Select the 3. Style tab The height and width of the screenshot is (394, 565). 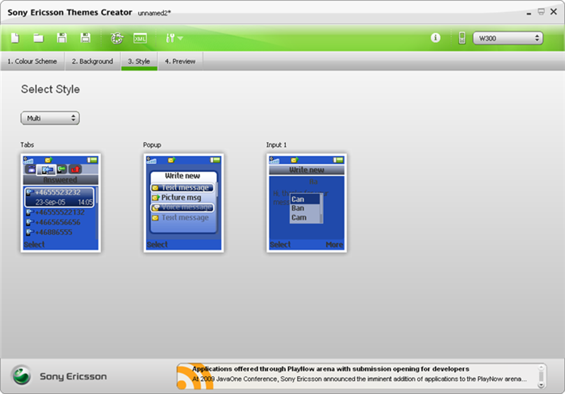pyautogui.click(x=138, y=62)
